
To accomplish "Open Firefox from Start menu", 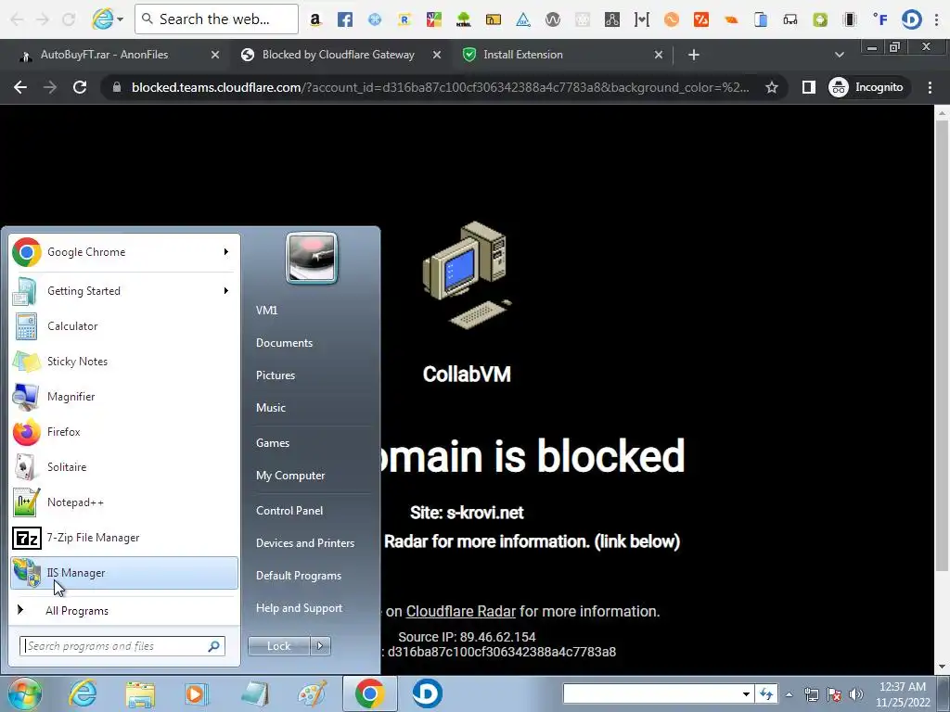I will click(x=124, y=432).
